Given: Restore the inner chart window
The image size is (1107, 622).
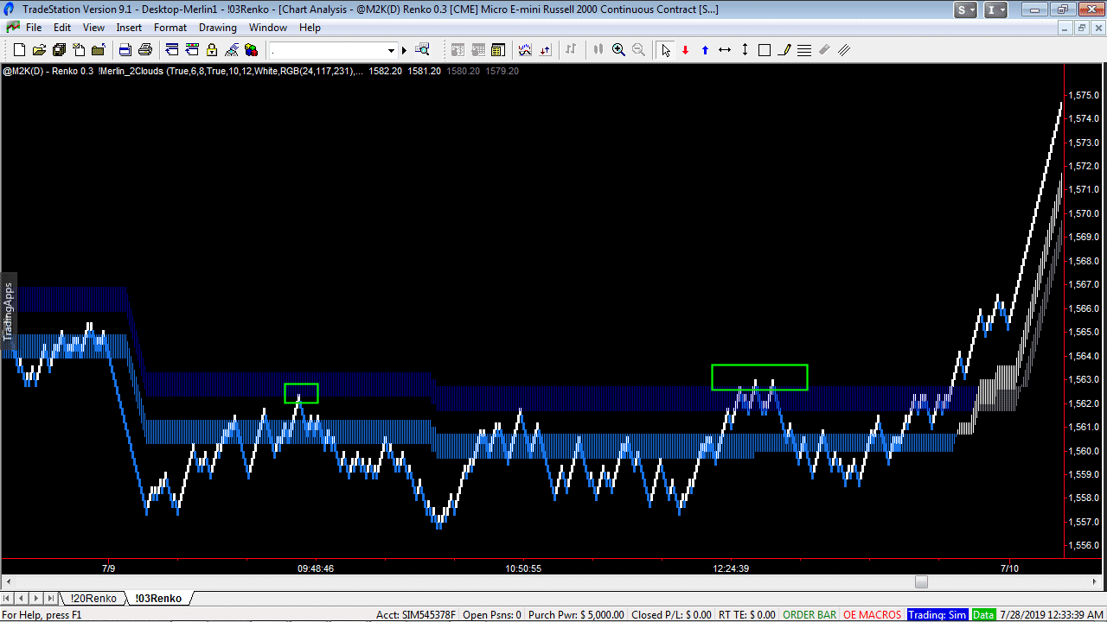Looking at the screenshot, I should click(1082, 28).
